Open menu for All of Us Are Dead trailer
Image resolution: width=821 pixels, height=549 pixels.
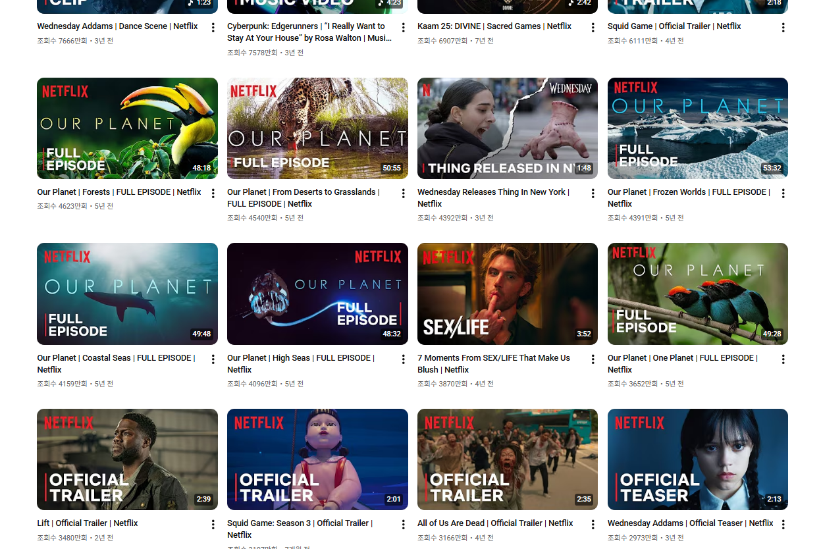point(593,525)
